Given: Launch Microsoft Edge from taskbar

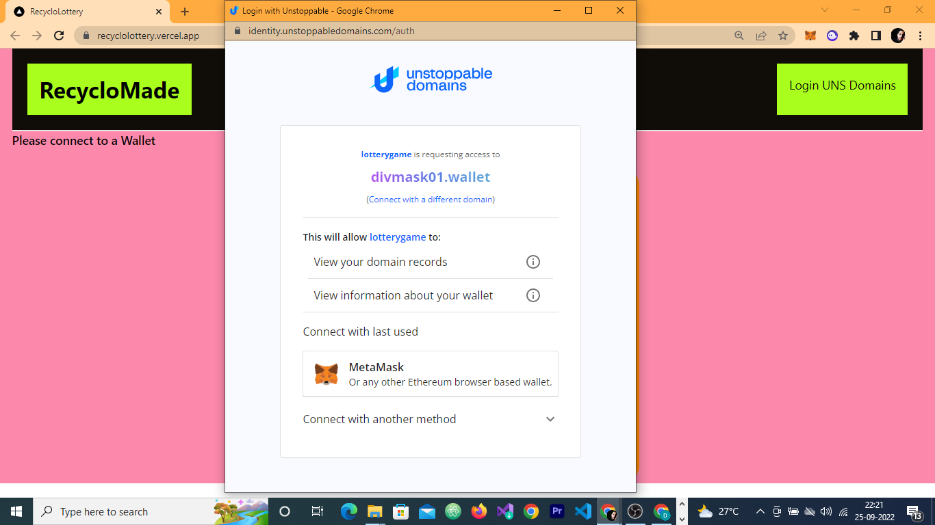Looking at the screenshot, I should 349,511.
